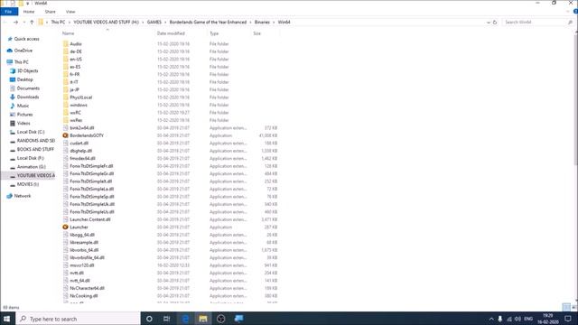Open the File ribbon tab
The height and width of the screenshot is (325, 578).
tap(8, 12)
